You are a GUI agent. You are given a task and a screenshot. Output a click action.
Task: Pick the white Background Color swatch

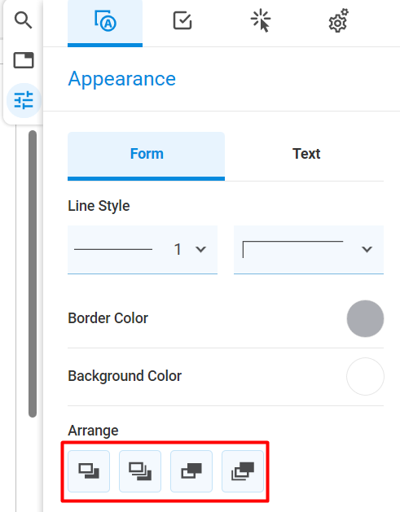(365, 376)
